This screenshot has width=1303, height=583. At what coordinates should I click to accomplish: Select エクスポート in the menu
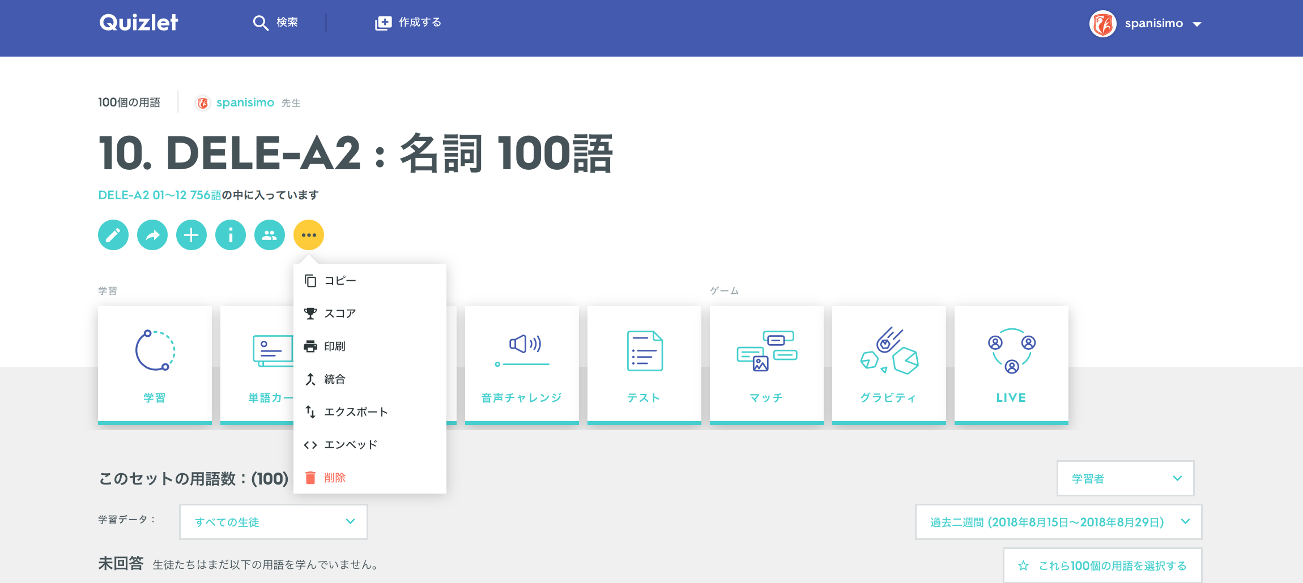(x=355, y=412)
